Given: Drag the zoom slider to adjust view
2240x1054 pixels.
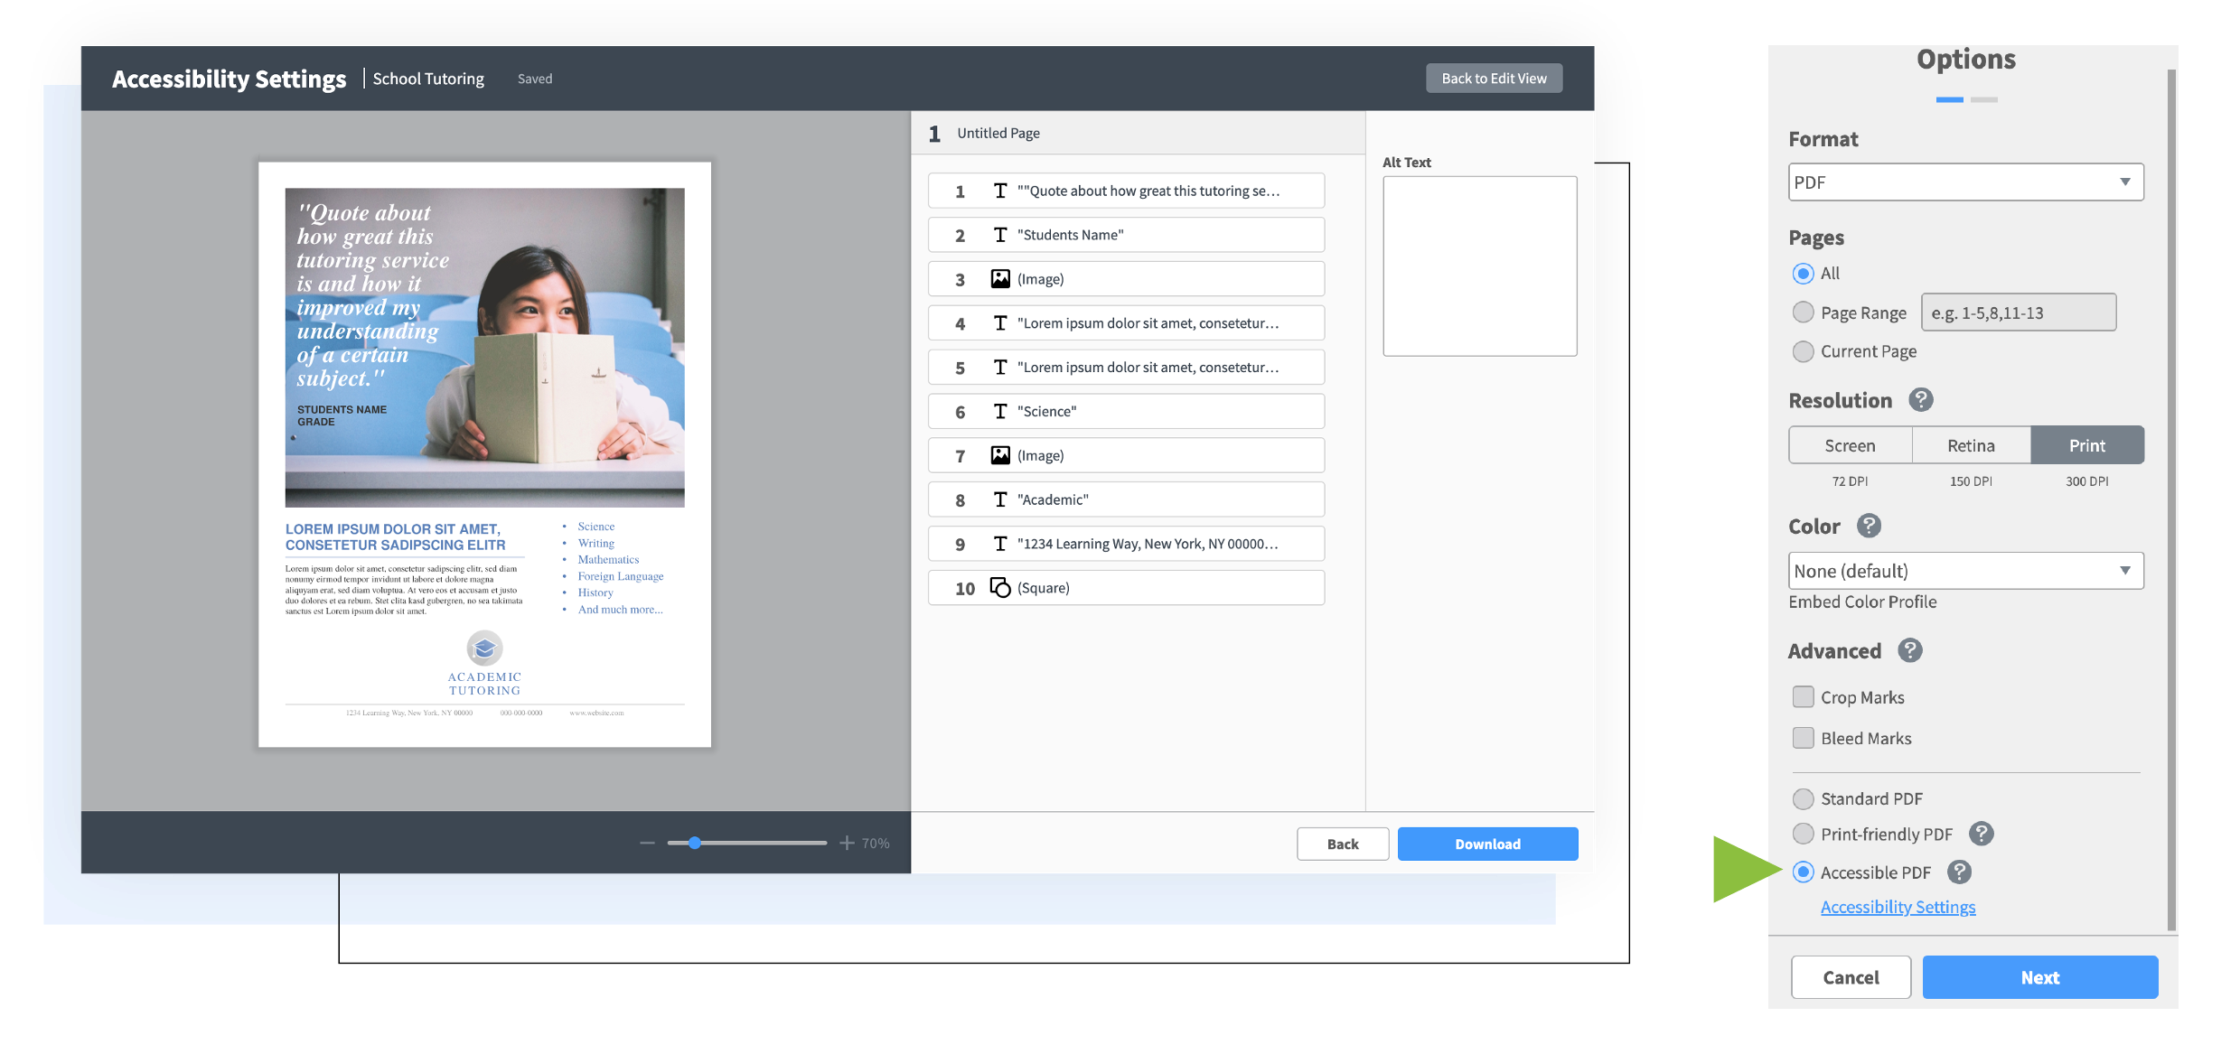Looking at the screenshot, I should [x=693, y=843].
